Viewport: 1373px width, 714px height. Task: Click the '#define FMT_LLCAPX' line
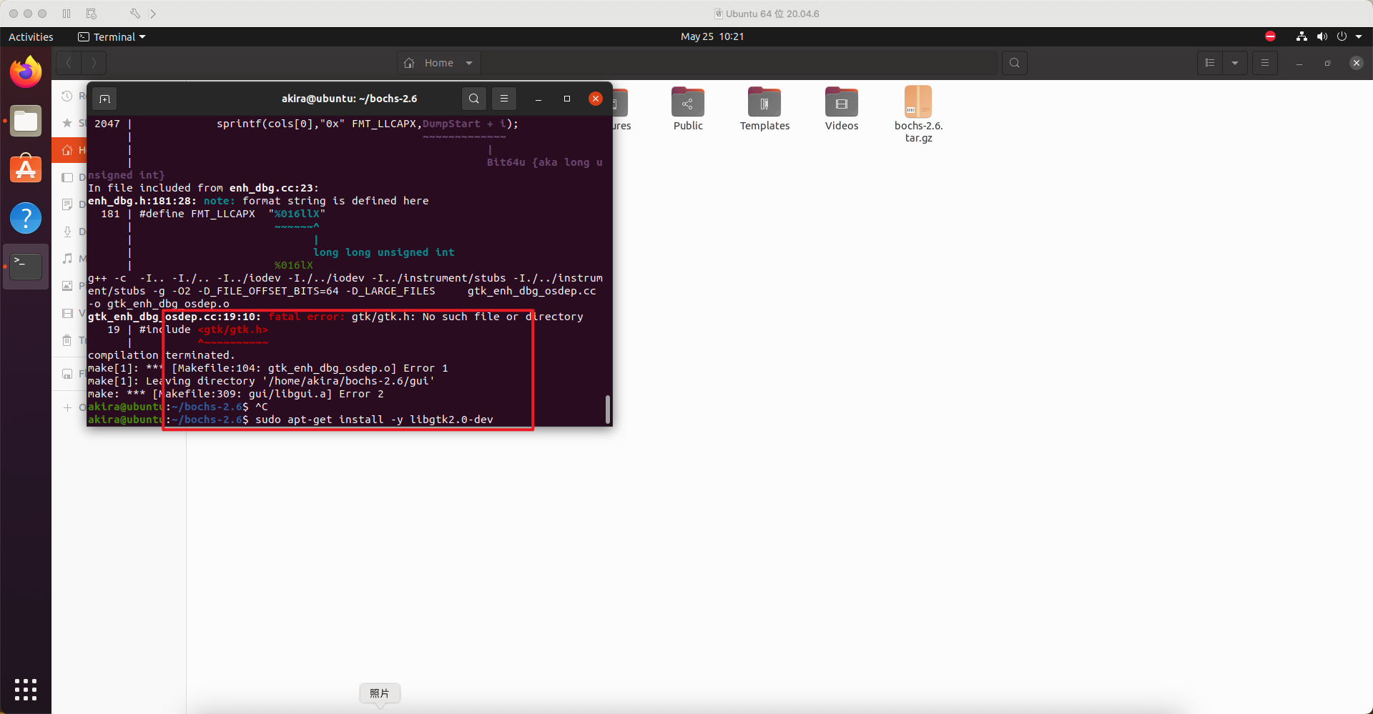point(232,214)
